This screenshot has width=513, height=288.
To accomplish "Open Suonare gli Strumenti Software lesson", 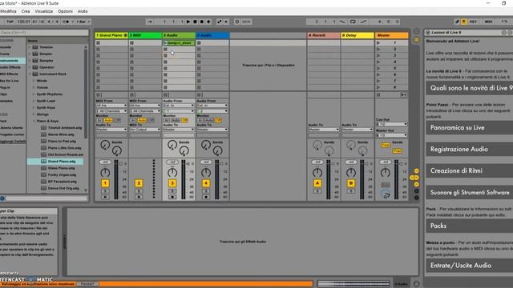I will [x=470, y=193].
